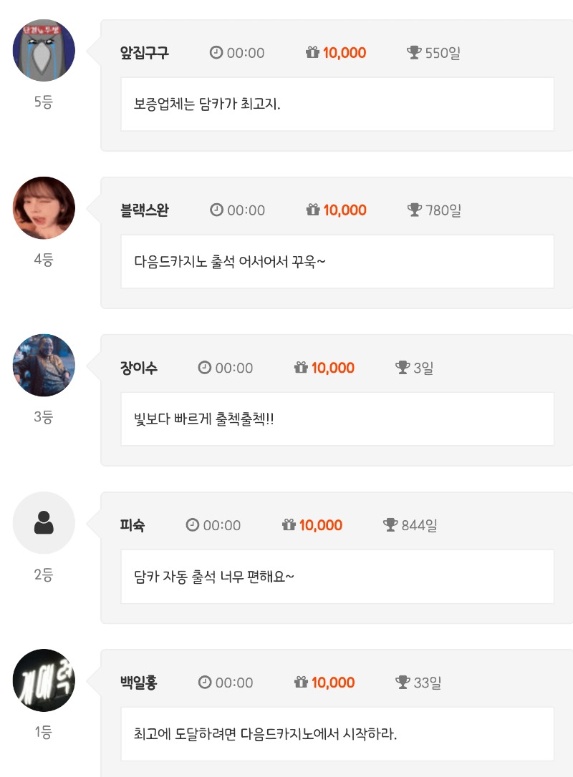Click the nickname 백일홍

139,683
